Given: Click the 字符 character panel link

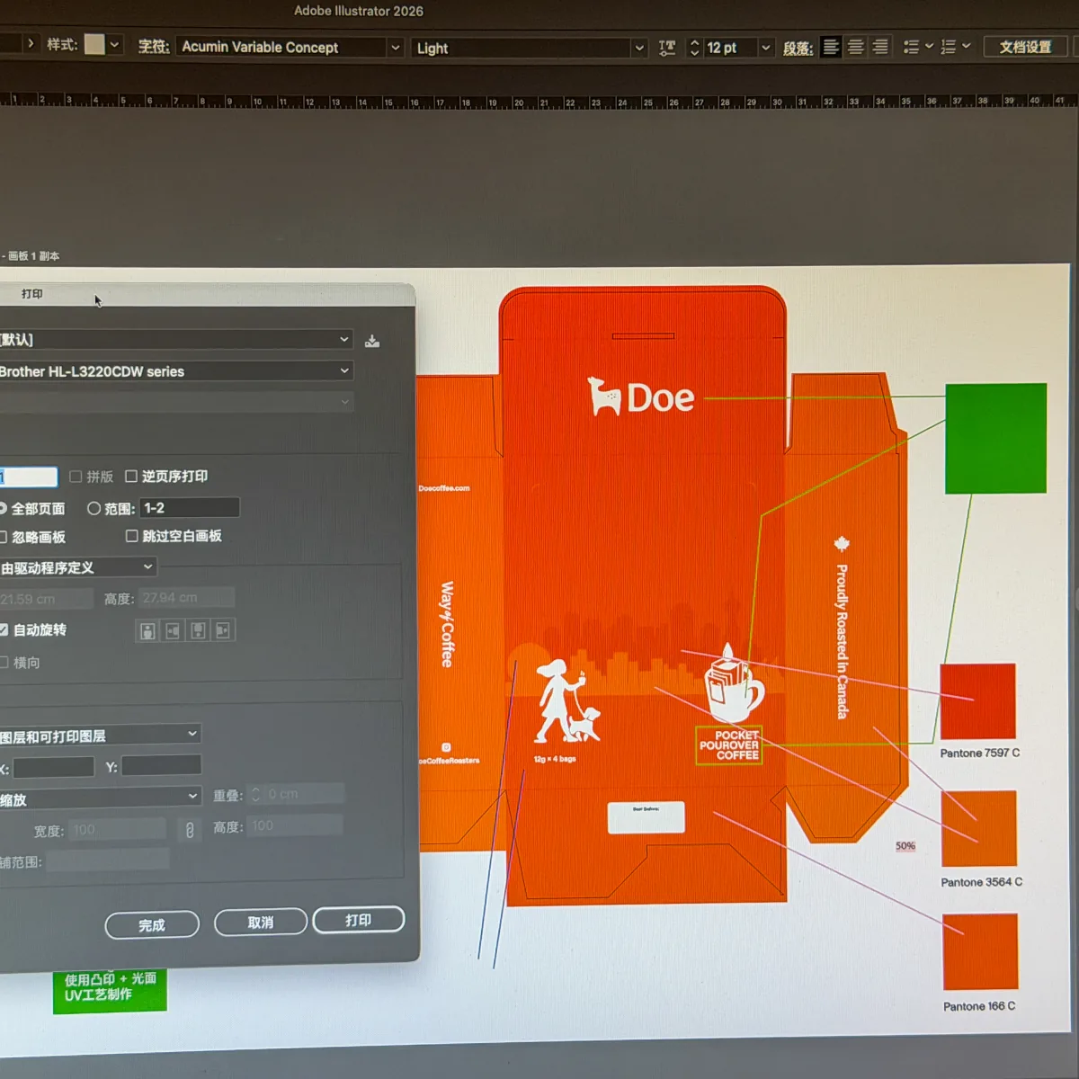Looking at the screenshot, I should 154,46.
